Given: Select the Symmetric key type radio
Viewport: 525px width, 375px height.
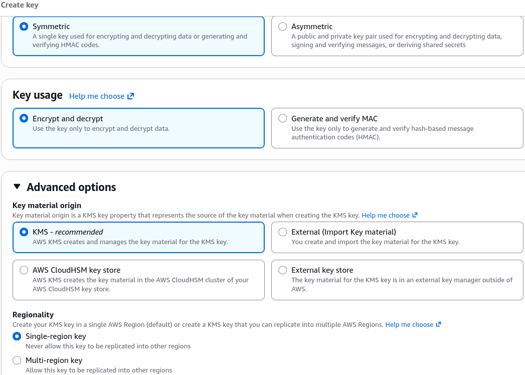Looking at the screenshot, I should point(24,27).
